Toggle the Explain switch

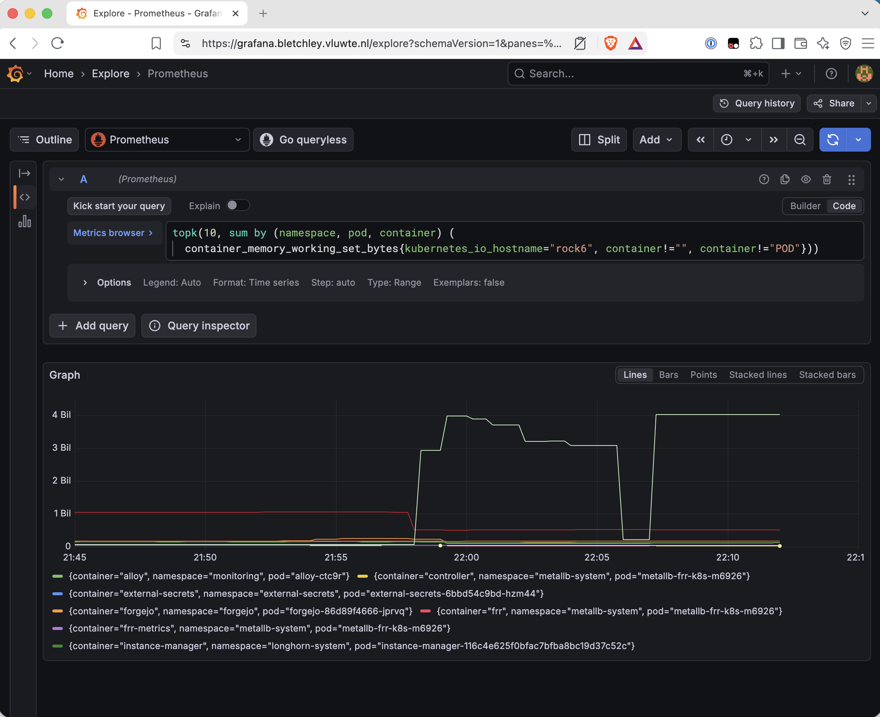pos(238,205)
